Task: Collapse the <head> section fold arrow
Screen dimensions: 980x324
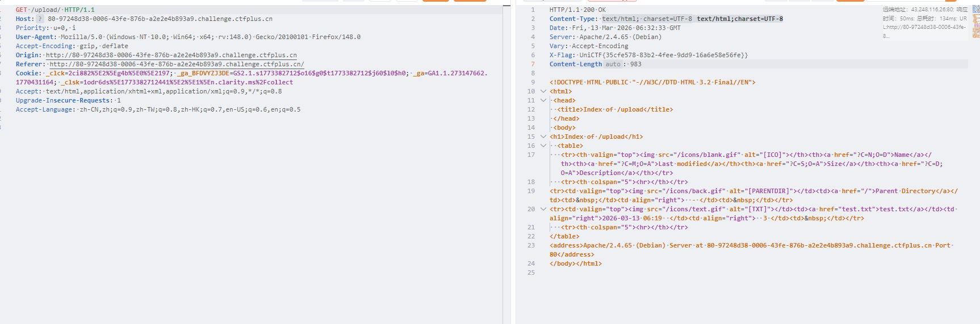Action: 543,100
